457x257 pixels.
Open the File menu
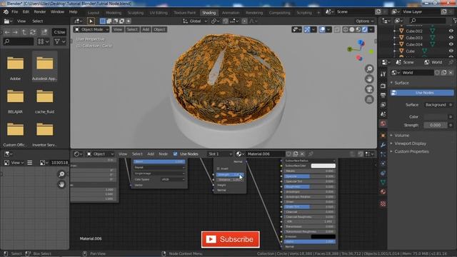tap(14, 12)
